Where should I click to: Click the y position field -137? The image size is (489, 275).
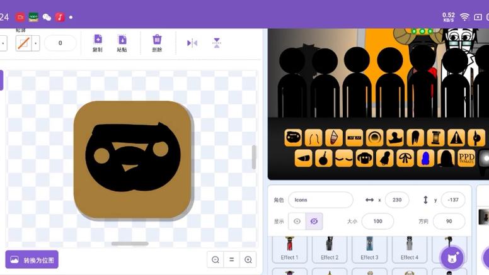[453, 199]
